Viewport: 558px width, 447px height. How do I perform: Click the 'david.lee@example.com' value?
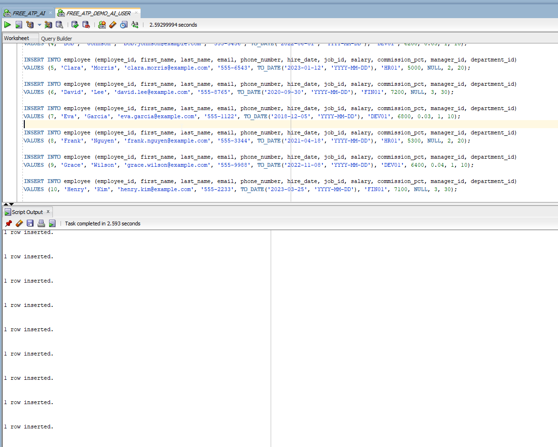coord(152,92)
